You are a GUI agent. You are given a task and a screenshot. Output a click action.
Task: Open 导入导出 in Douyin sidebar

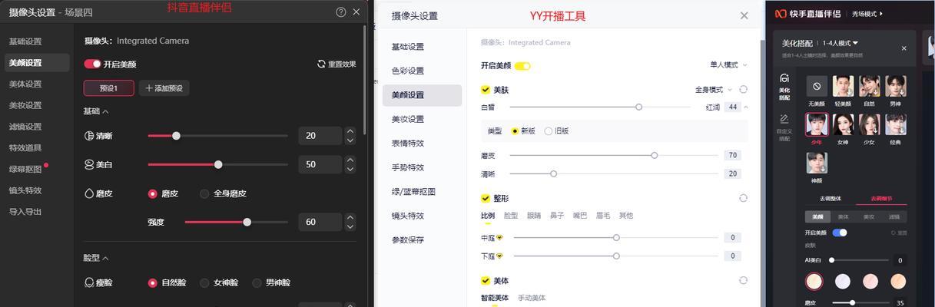25,212
